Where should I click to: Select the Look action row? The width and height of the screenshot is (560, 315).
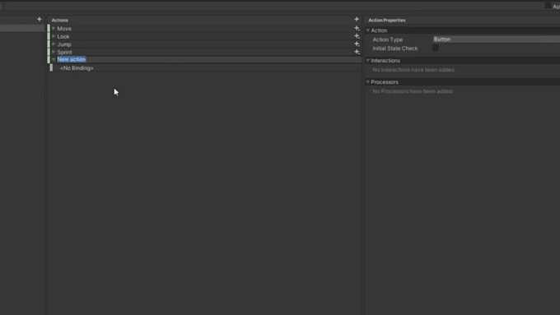(x=204, y=36)
